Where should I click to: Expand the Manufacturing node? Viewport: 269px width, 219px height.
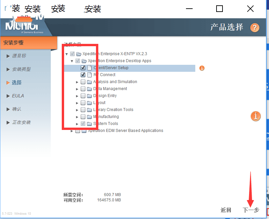click(x=77, y=117)
